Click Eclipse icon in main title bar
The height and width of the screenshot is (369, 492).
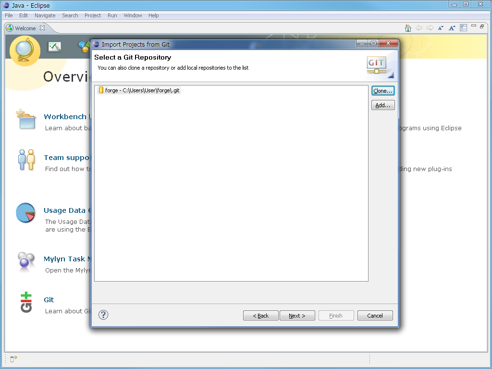pos(6,5)
